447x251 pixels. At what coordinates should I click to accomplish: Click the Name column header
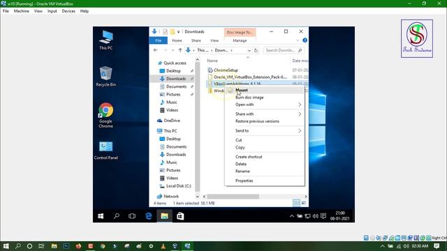pyautogui.click(x=212, y=61)
